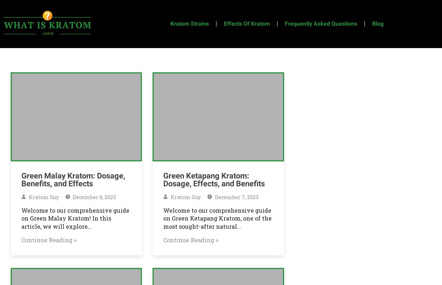Viewport: 442px width, 285px height.
Task: Click Kratom Guy author on Green Ketapang post
Action: [186, 197]
